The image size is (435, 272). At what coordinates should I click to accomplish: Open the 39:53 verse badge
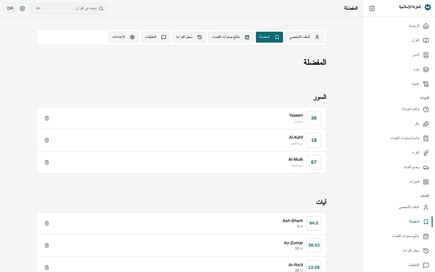point(314,245)
